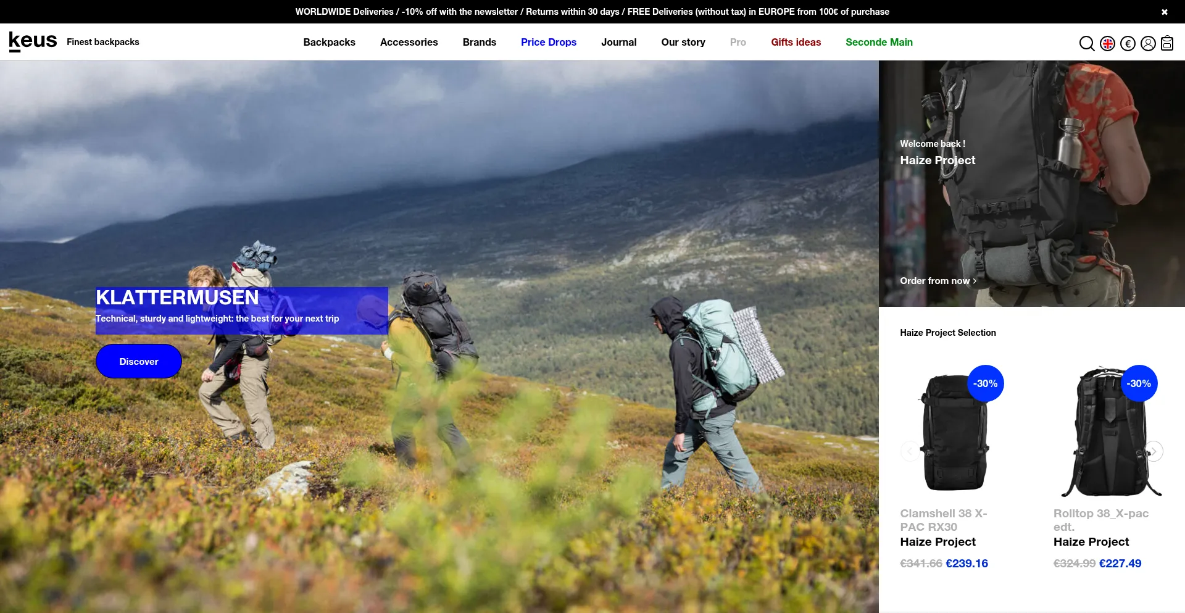
Task: Open the Seconde Main section
Action: point(879,42)
